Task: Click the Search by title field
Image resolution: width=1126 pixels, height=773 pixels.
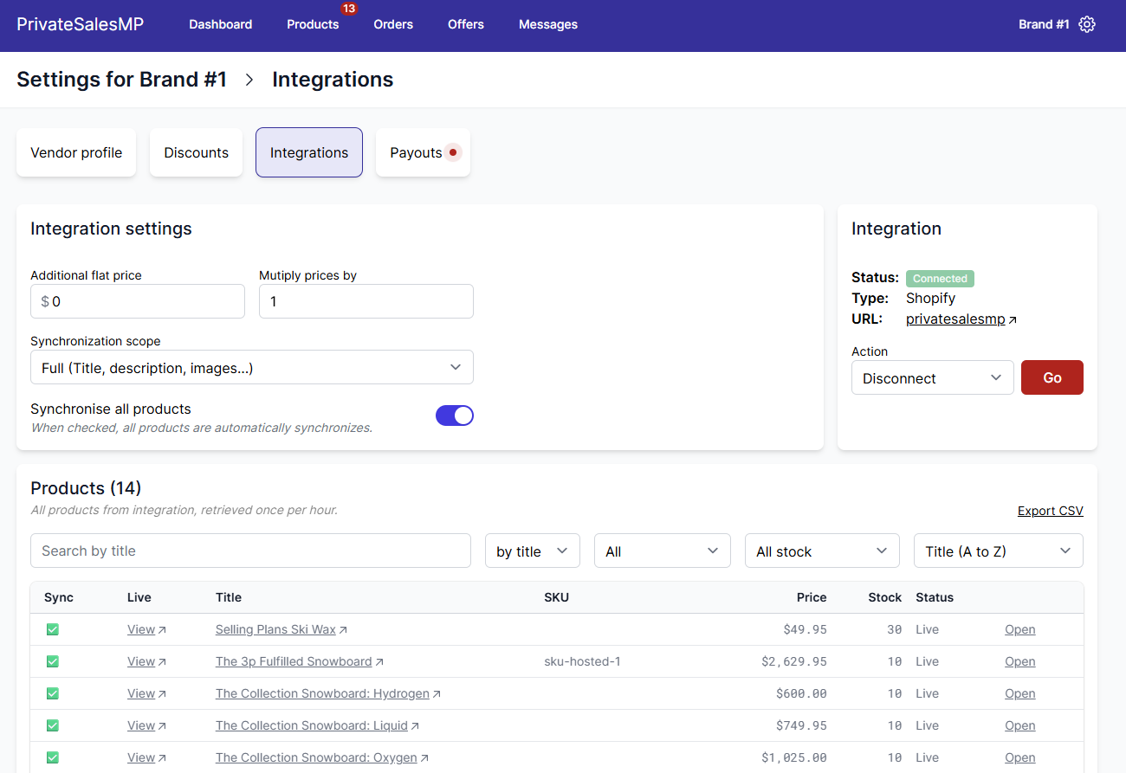Action: pos(250,551)
